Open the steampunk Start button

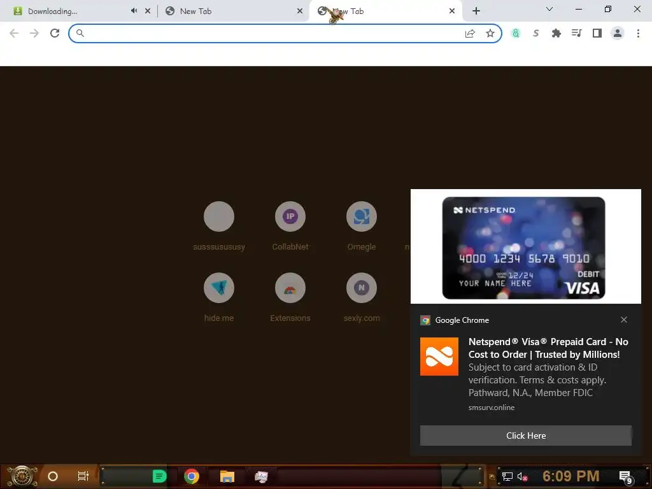tap(22, 476)
